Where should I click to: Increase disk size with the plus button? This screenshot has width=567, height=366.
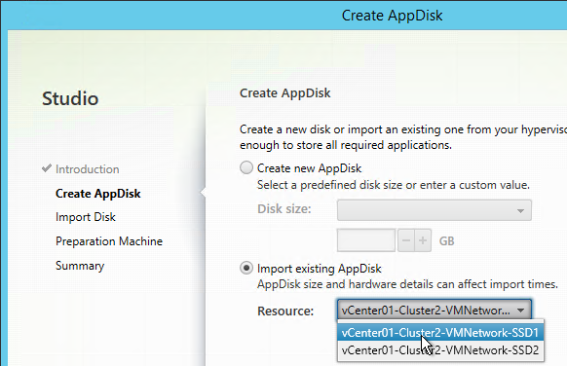point(423,240)
